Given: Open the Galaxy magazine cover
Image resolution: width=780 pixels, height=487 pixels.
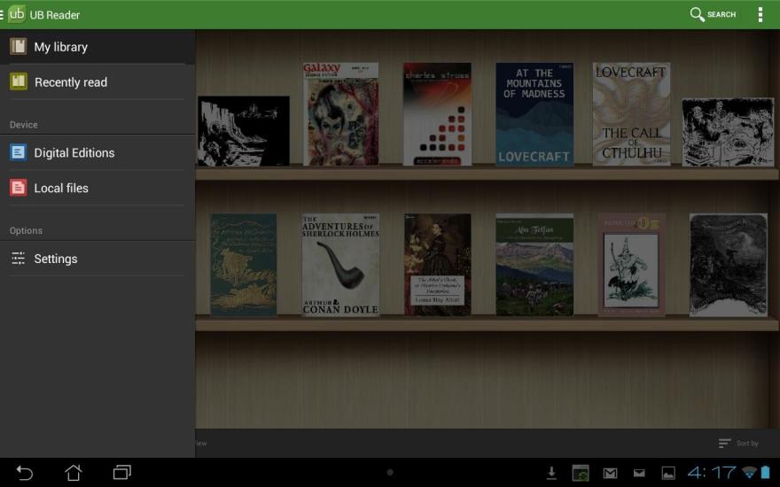Looking at the screenshot, I should coord(340,114).
